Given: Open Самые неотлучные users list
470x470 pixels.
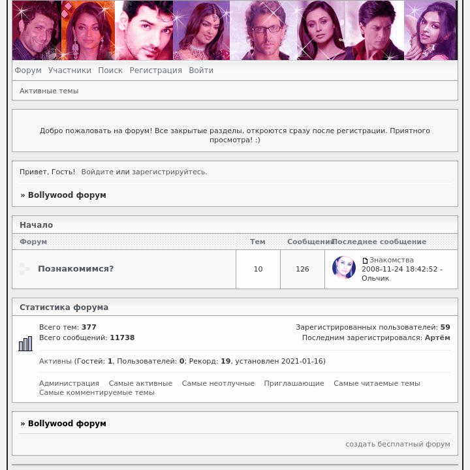Looking at the screenshot, I should 218,383.
